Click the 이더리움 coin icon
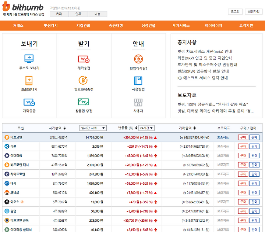Image resolution: width=265 pixels, height=232 pixels. [x=7, y=156]
